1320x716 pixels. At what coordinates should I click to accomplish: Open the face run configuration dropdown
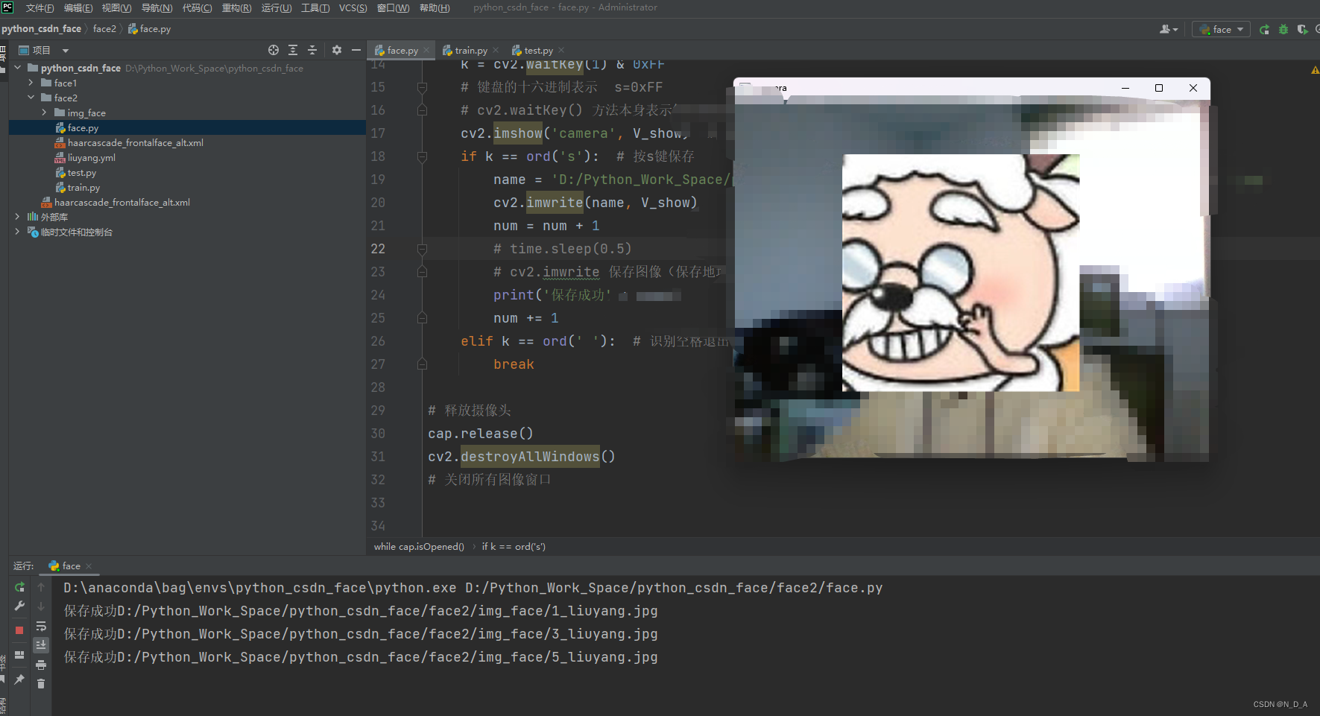click(1221, 29)
